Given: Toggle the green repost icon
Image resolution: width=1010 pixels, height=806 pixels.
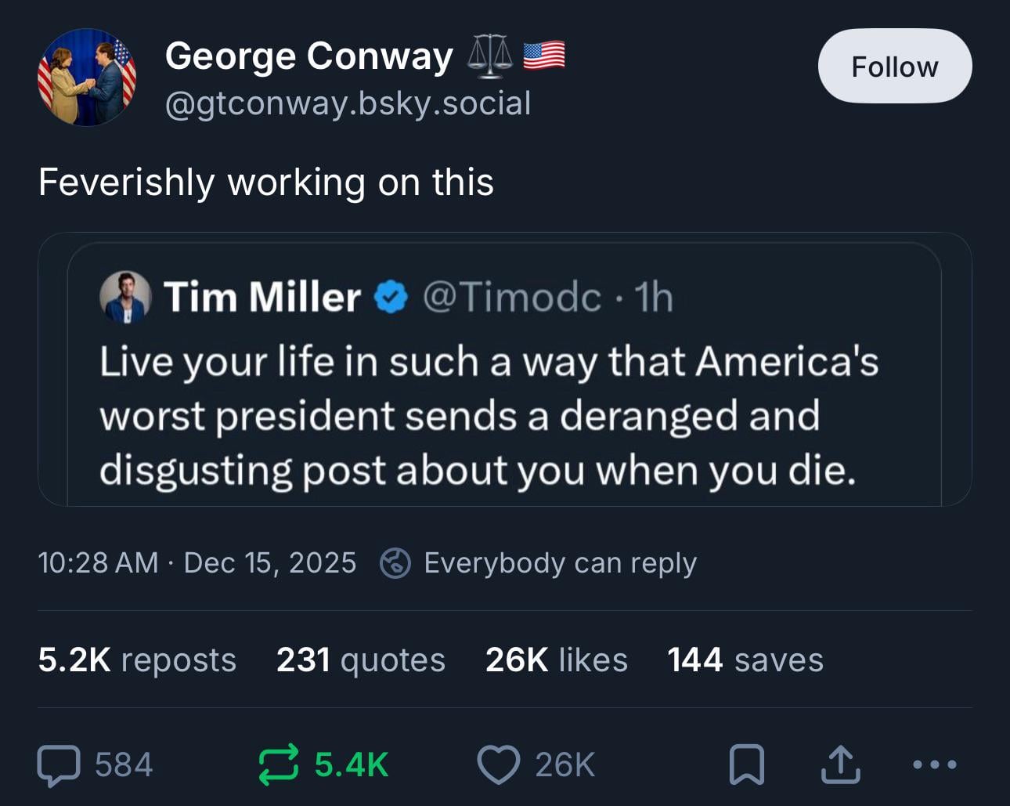Looking at the screenshot, I should coord(279,764).
